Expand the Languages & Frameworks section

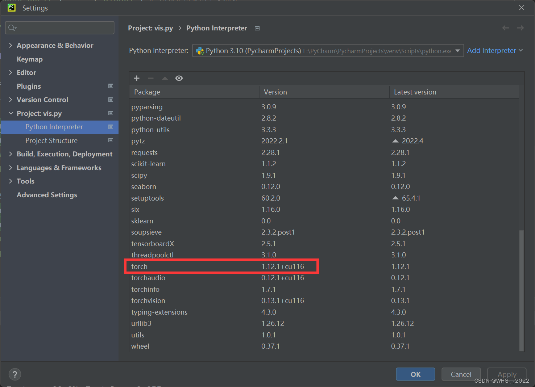[x=11, y=168]
